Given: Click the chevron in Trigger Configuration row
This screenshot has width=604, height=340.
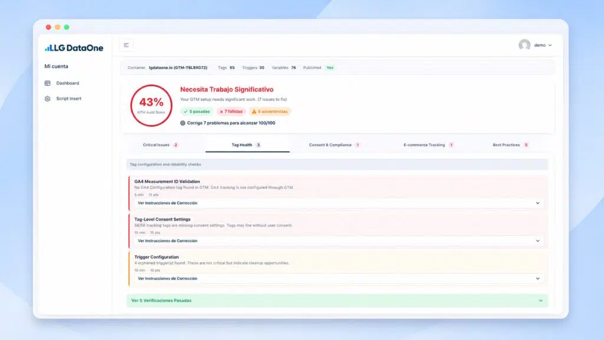Looking at the screenshot, I should click(x=538, y=279).
